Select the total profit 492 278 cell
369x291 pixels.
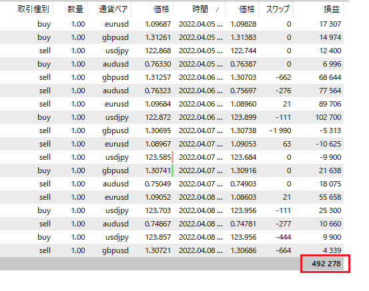(x=326, y=264)
